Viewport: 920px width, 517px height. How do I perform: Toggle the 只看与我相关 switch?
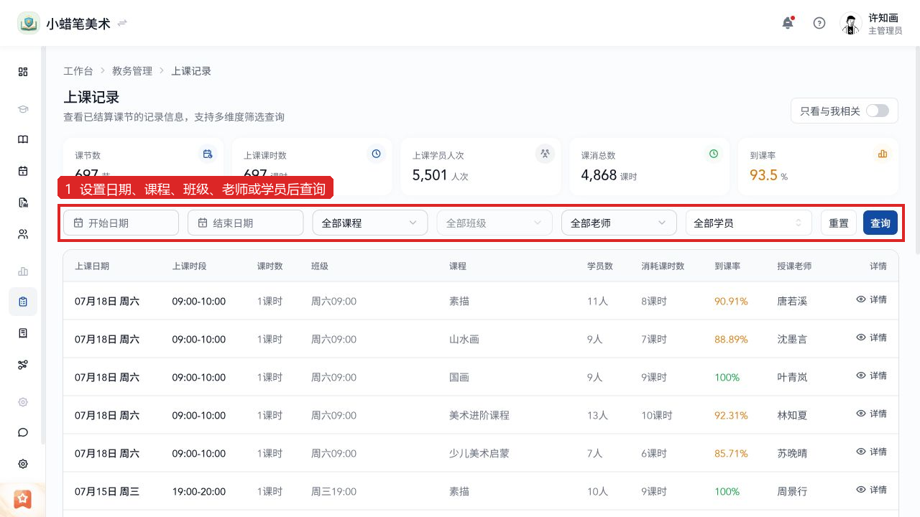[878, 111]
